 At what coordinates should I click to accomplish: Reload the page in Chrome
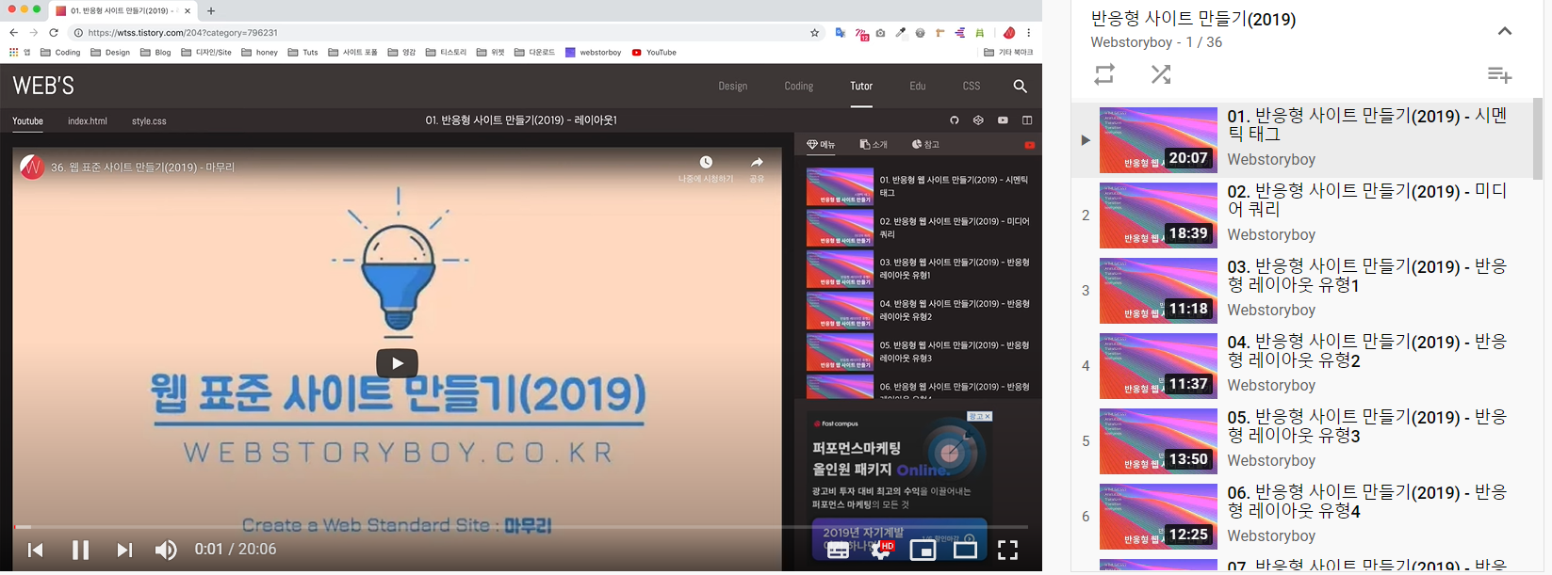(54, 33)
